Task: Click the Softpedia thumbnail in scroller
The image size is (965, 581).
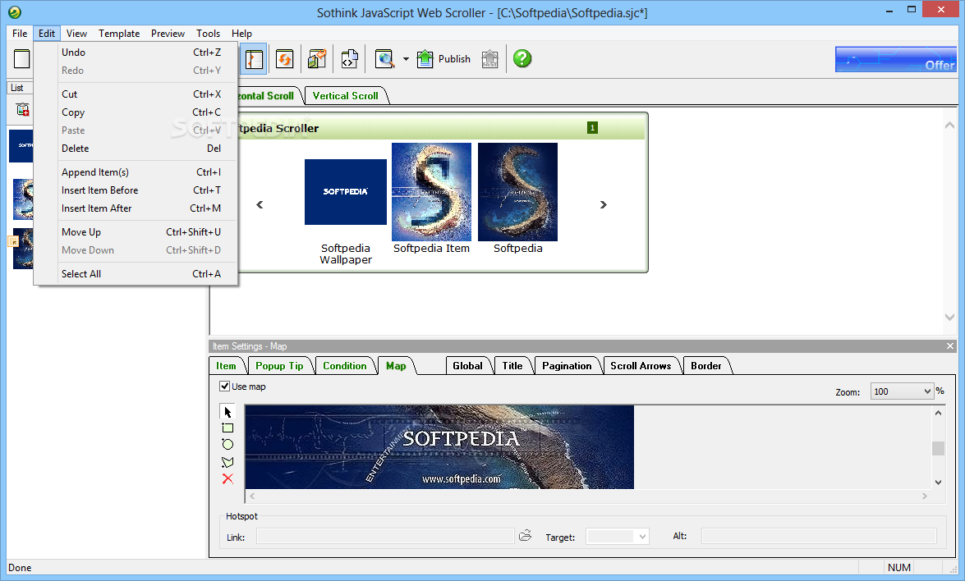Action: point(517,192)
